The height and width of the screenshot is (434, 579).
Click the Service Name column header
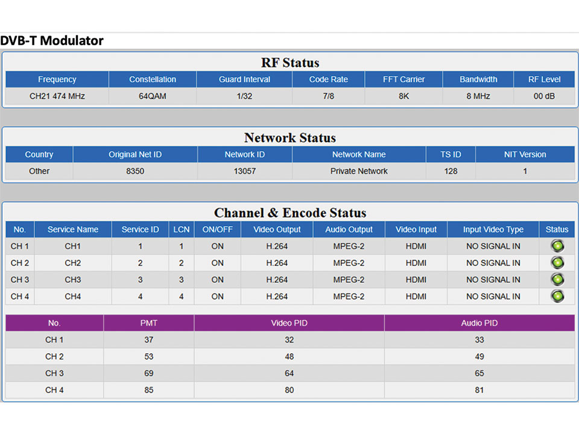click(x=73, y=229)
